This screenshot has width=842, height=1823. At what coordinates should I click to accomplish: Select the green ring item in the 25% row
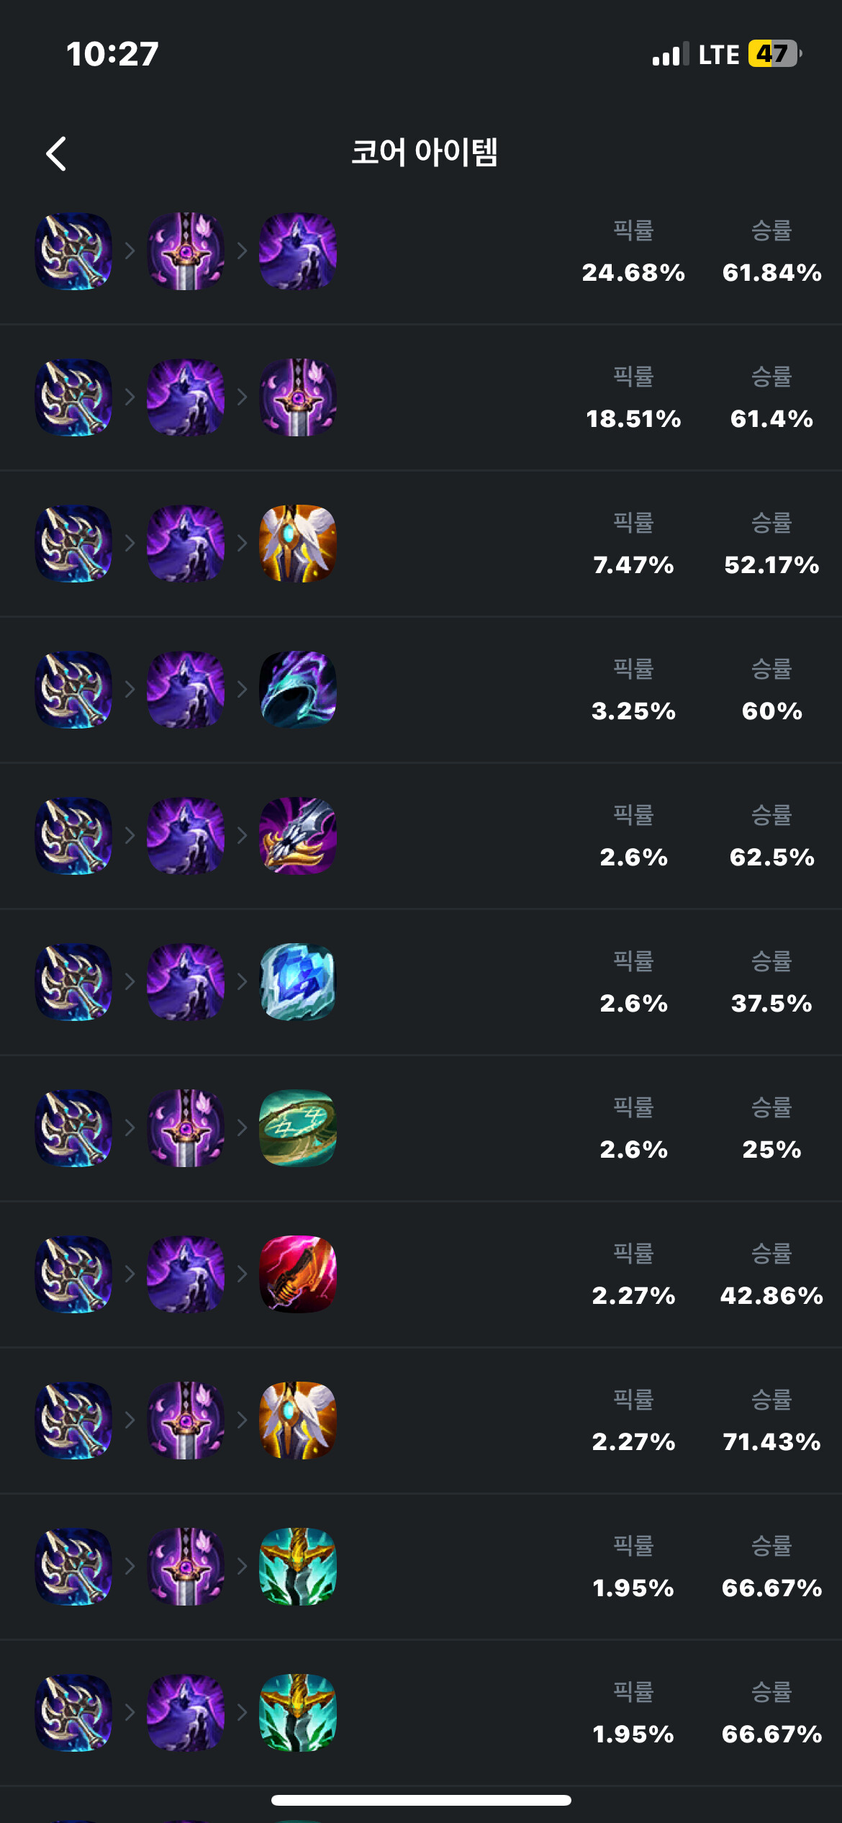pyautogui.click(x=298, y=1128)
